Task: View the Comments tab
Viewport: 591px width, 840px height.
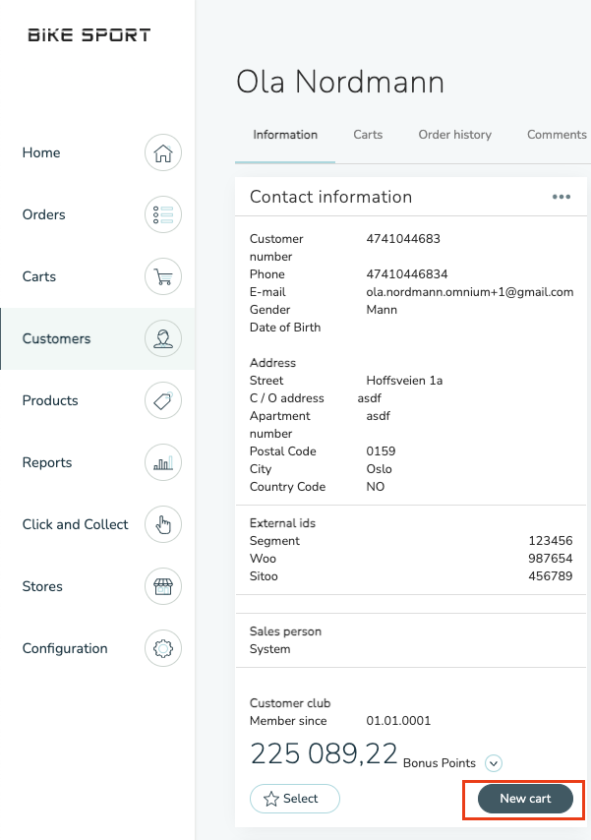Action: 556,135
